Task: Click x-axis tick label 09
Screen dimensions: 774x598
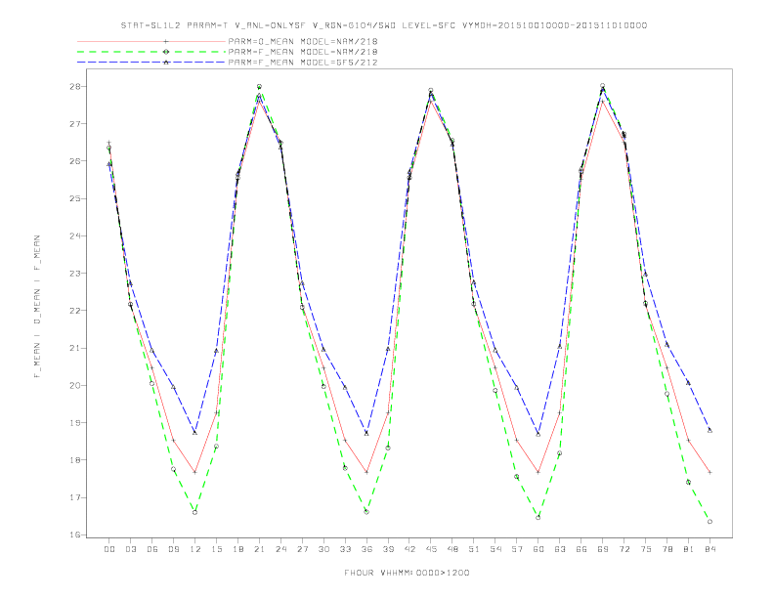Action: pyautogui.click(x=174, y=549)
